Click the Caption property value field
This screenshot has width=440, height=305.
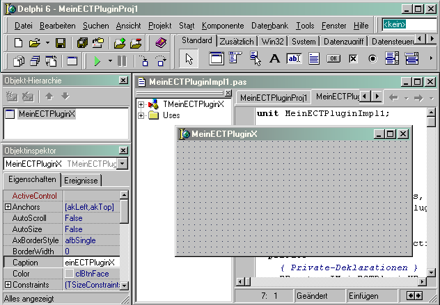point(91,263)
